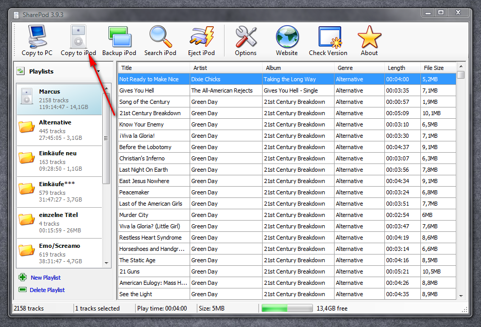Sort tracks by Length column header
Screen dimensions: 481x327
pos(403,68)
